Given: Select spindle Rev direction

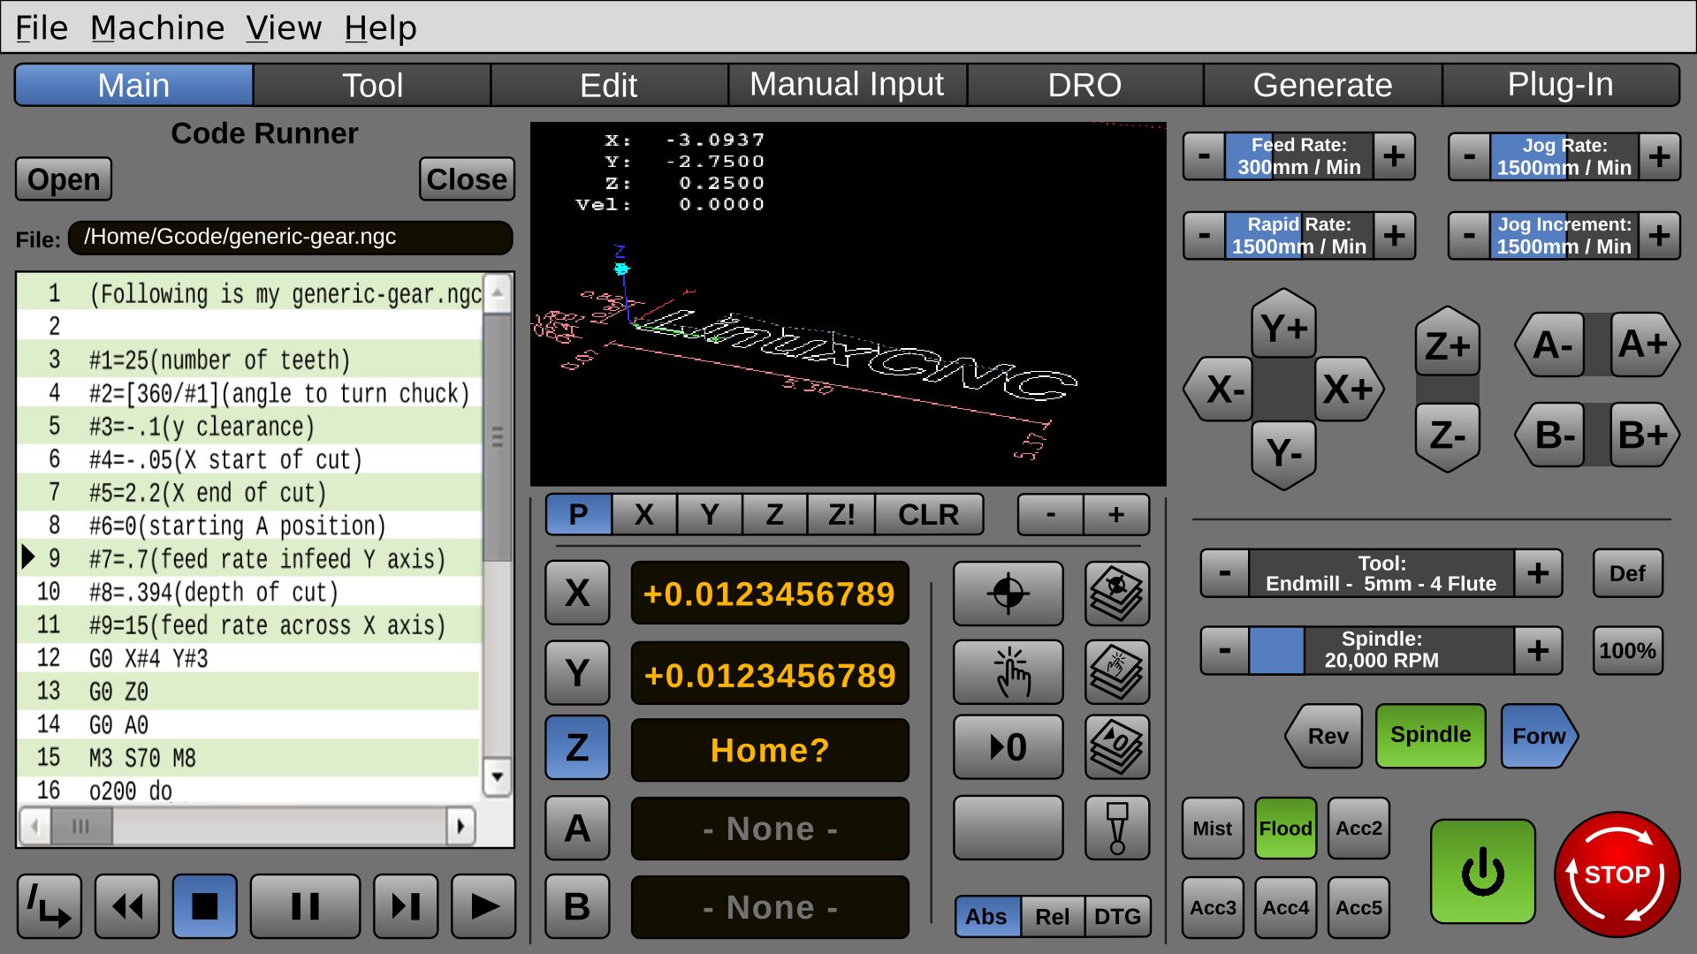Looking at the screenshot, I should [1324, 736].
